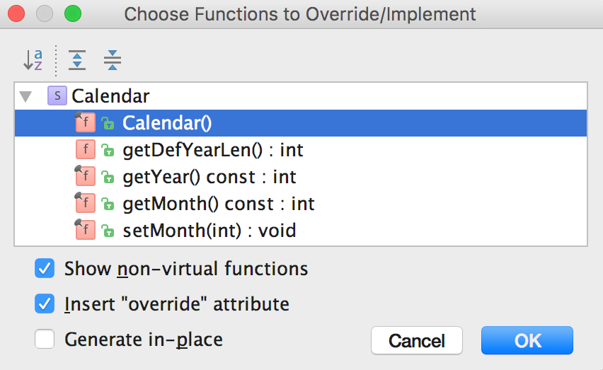Screen dimensions: 603x370
Task: Select getDefYearLen() : int function
Action: [212, 150]
